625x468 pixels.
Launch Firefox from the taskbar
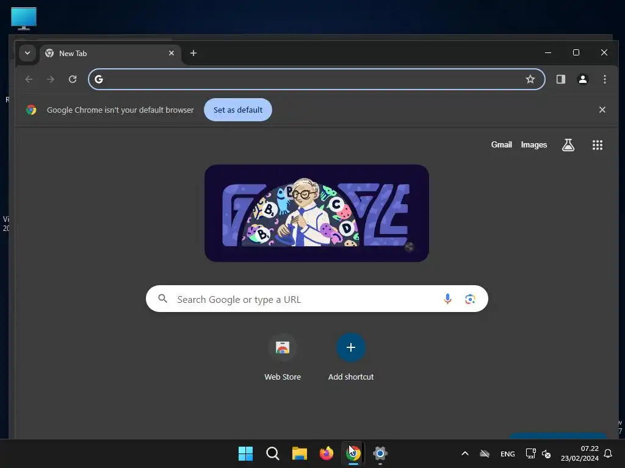pyautogui.click(x=327, y=453)
